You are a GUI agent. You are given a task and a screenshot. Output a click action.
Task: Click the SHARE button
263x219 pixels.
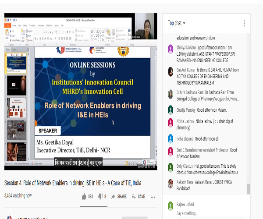pyautogui.click(x=119, y=197)
